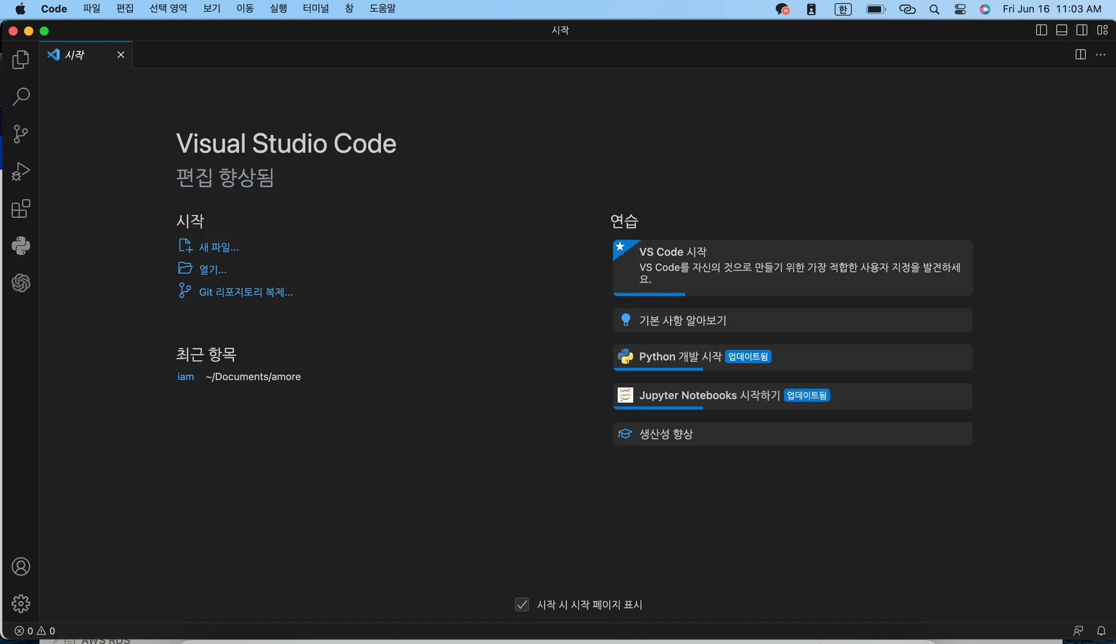1116x644 pixels.
Task: Open the Source Control view
Action: [21, 133]
